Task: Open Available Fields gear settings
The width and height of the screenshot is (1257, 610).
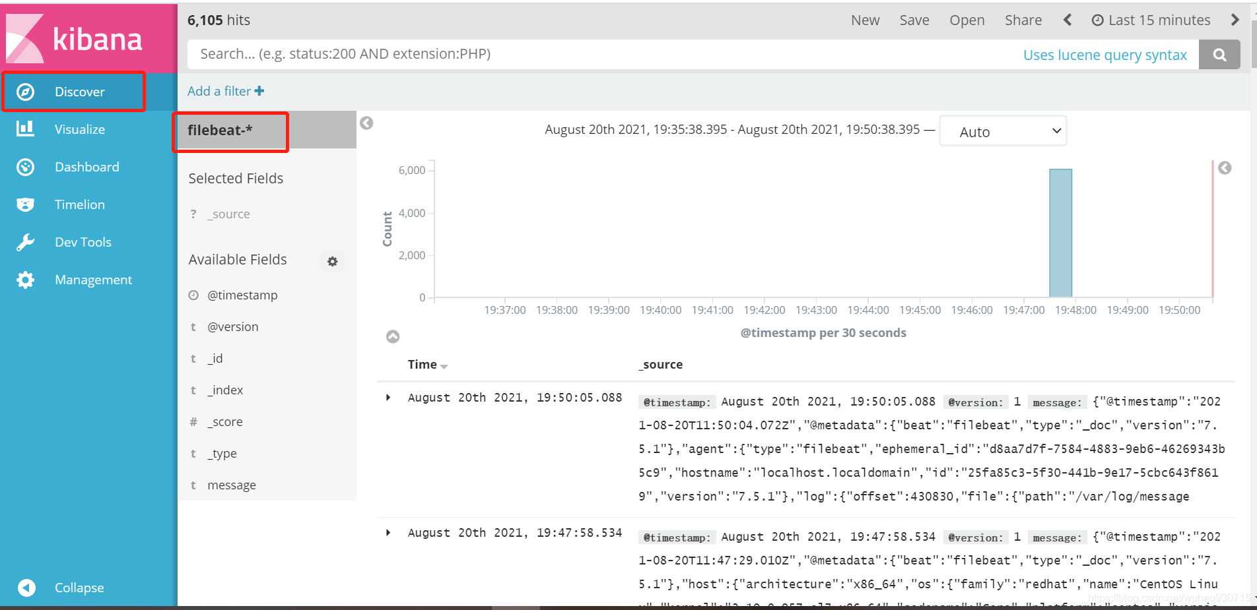Action: coord(333,261)
